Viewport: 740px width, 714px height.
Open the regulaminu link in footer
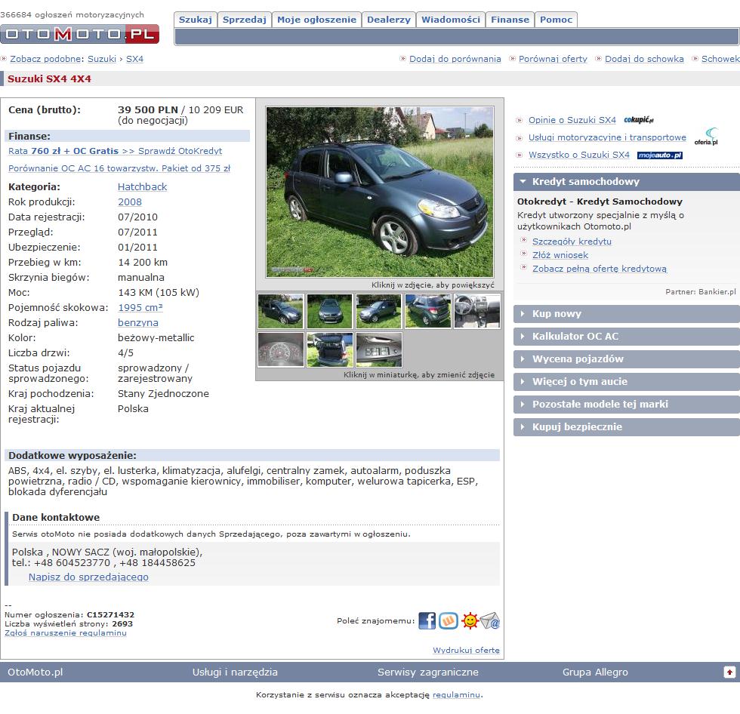coord(456,694)
